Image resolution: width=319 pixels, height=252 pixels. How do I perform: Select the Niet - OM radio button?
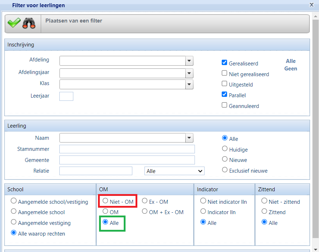click(x=105, y=201)
